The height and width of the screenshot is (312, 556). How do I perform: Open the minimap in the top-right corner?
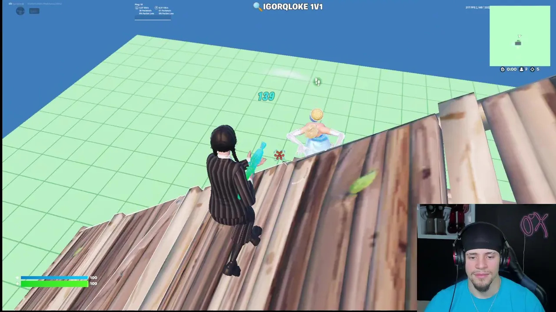point(520,36)
